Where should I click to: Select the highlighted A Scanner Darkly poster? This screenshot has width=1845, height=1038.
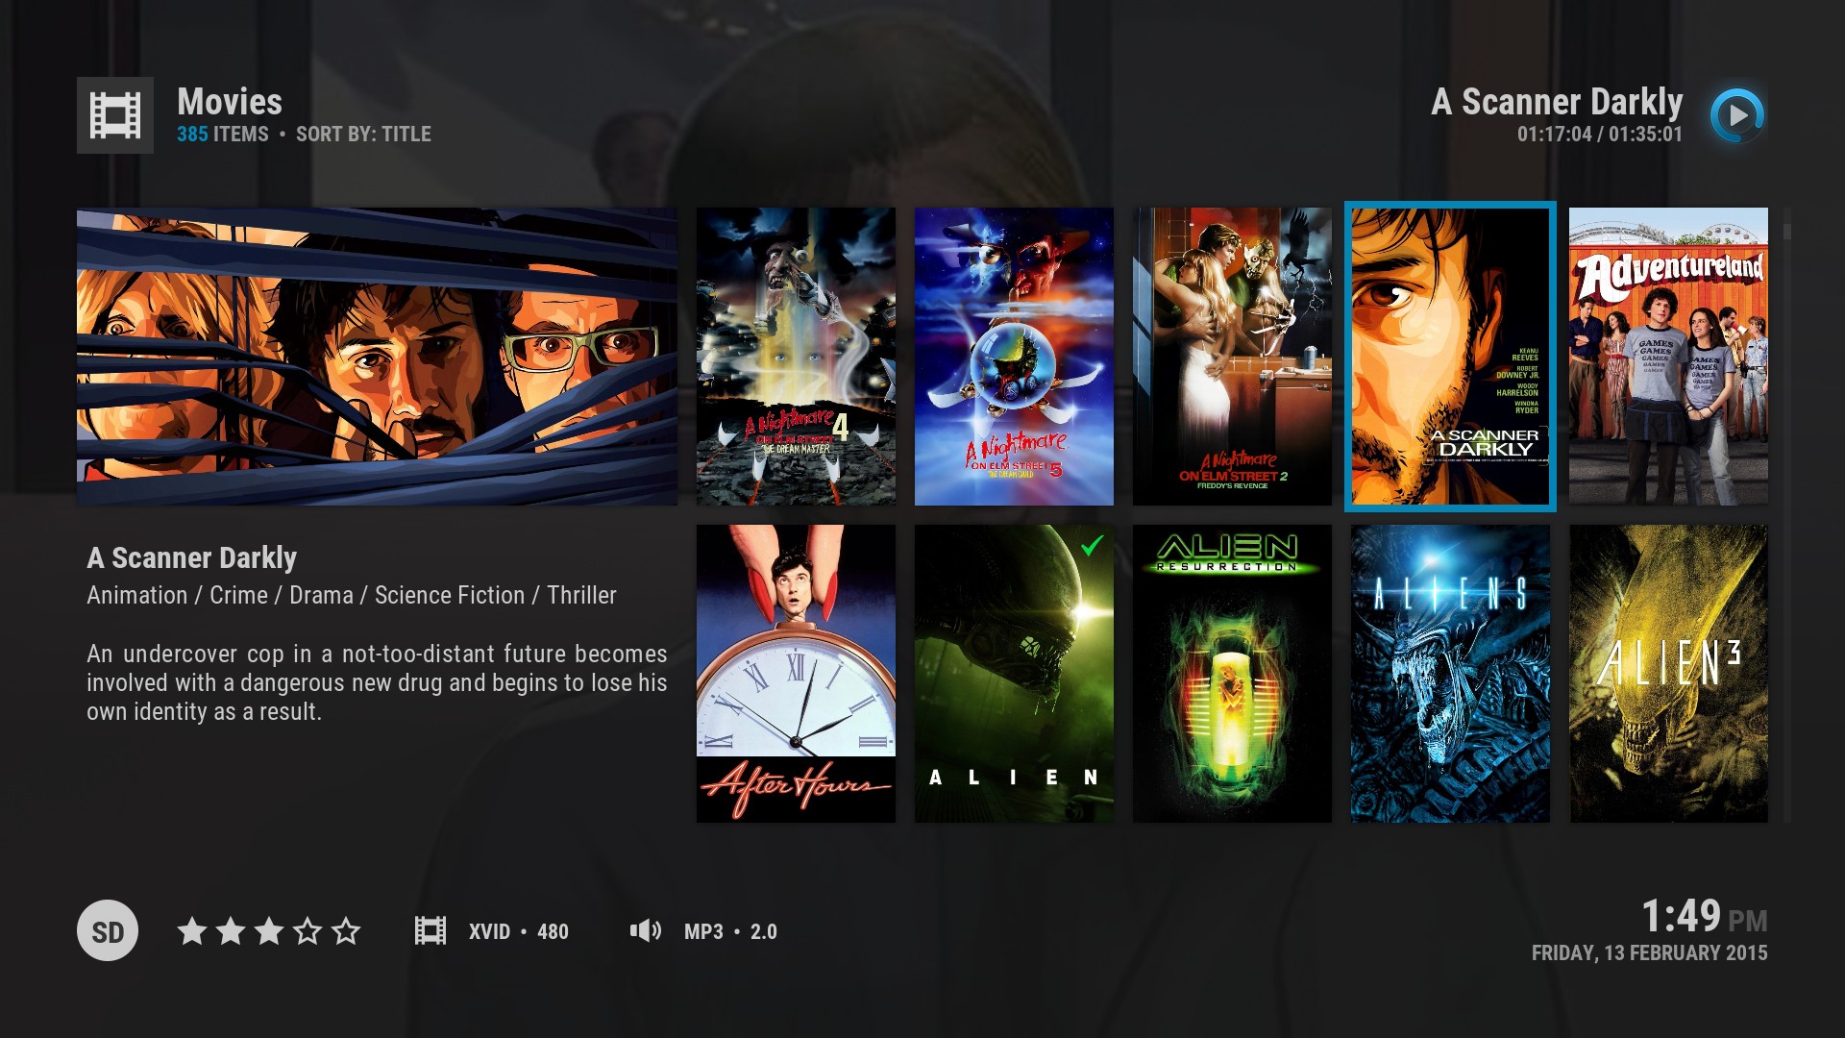pos(1450,357)
